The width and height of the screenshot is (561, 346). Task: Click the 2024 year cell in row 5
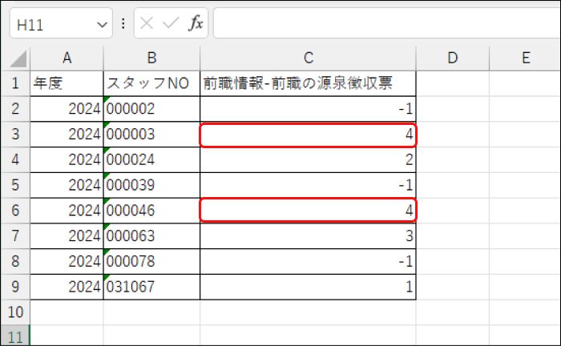point(67,185)
